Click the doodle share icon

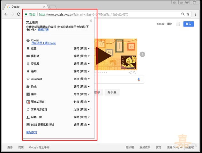click(x=130, y=73)
